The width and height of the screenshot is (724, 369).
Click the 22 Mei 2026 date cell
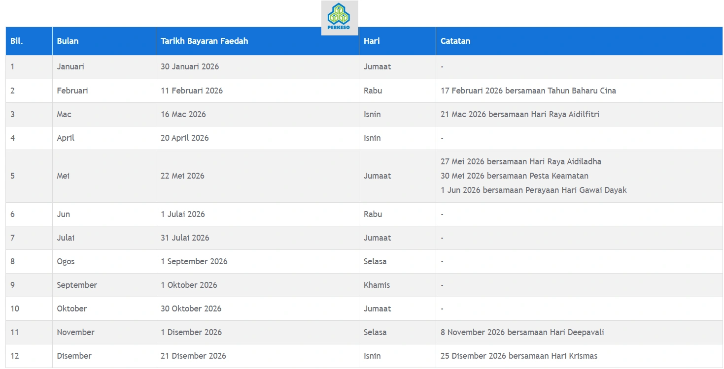point(182,176)
